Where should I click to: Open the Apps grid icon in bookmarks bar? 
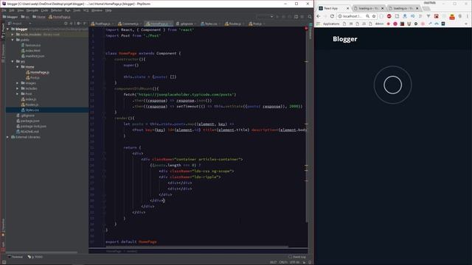tap(319, 24)
